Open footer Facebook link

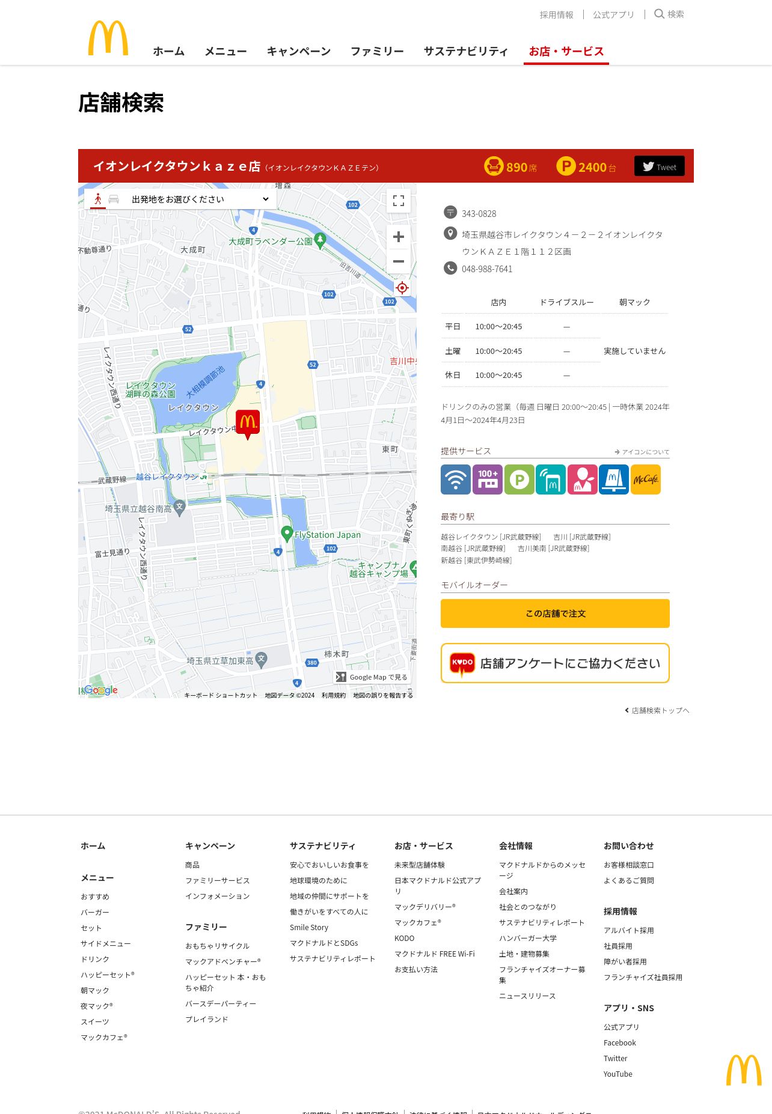(x=620, y=1042)
